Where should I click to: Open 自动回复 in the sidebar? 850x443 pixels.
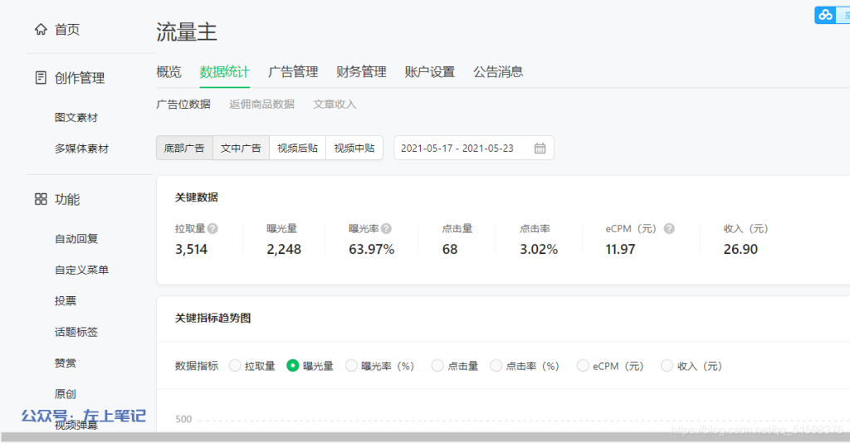[x=76, y=239]
